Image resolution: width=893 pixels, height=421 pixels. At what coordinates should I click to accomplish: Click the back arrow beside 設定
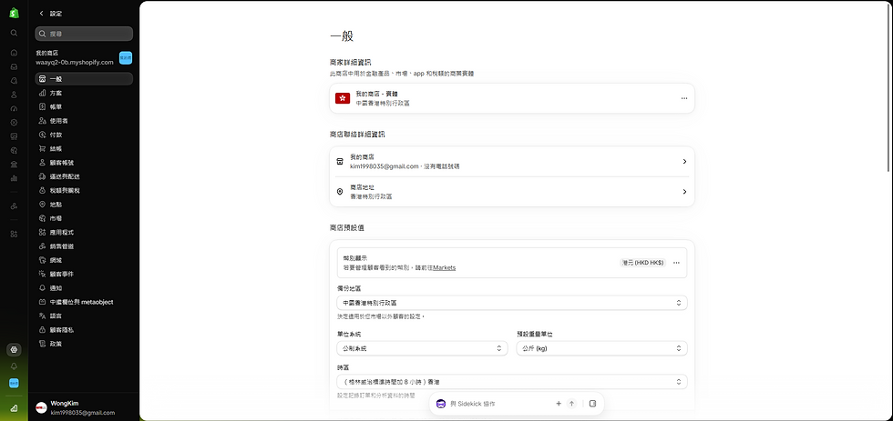click(x=41, y=13)
